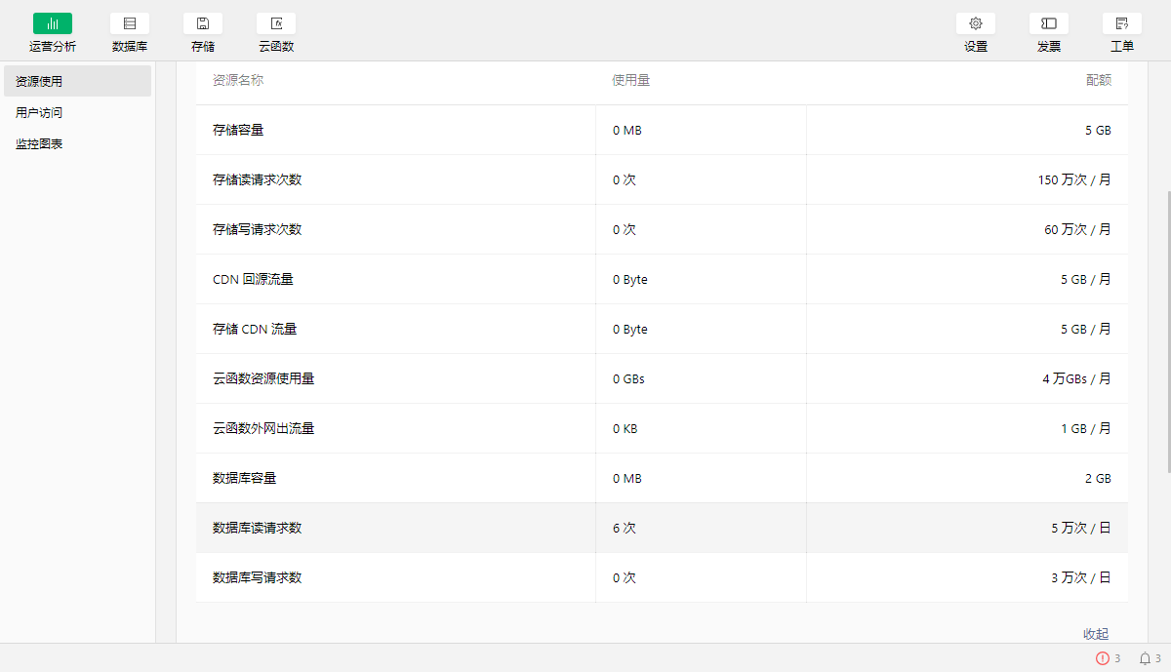Select the 云函数资源使用量 row name
This screenshot has height=672, width=1171.
263,378
